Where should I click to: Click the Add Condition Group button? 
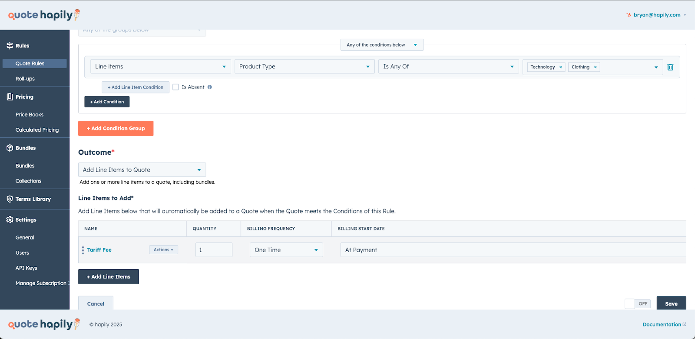[x=116, y=129]
